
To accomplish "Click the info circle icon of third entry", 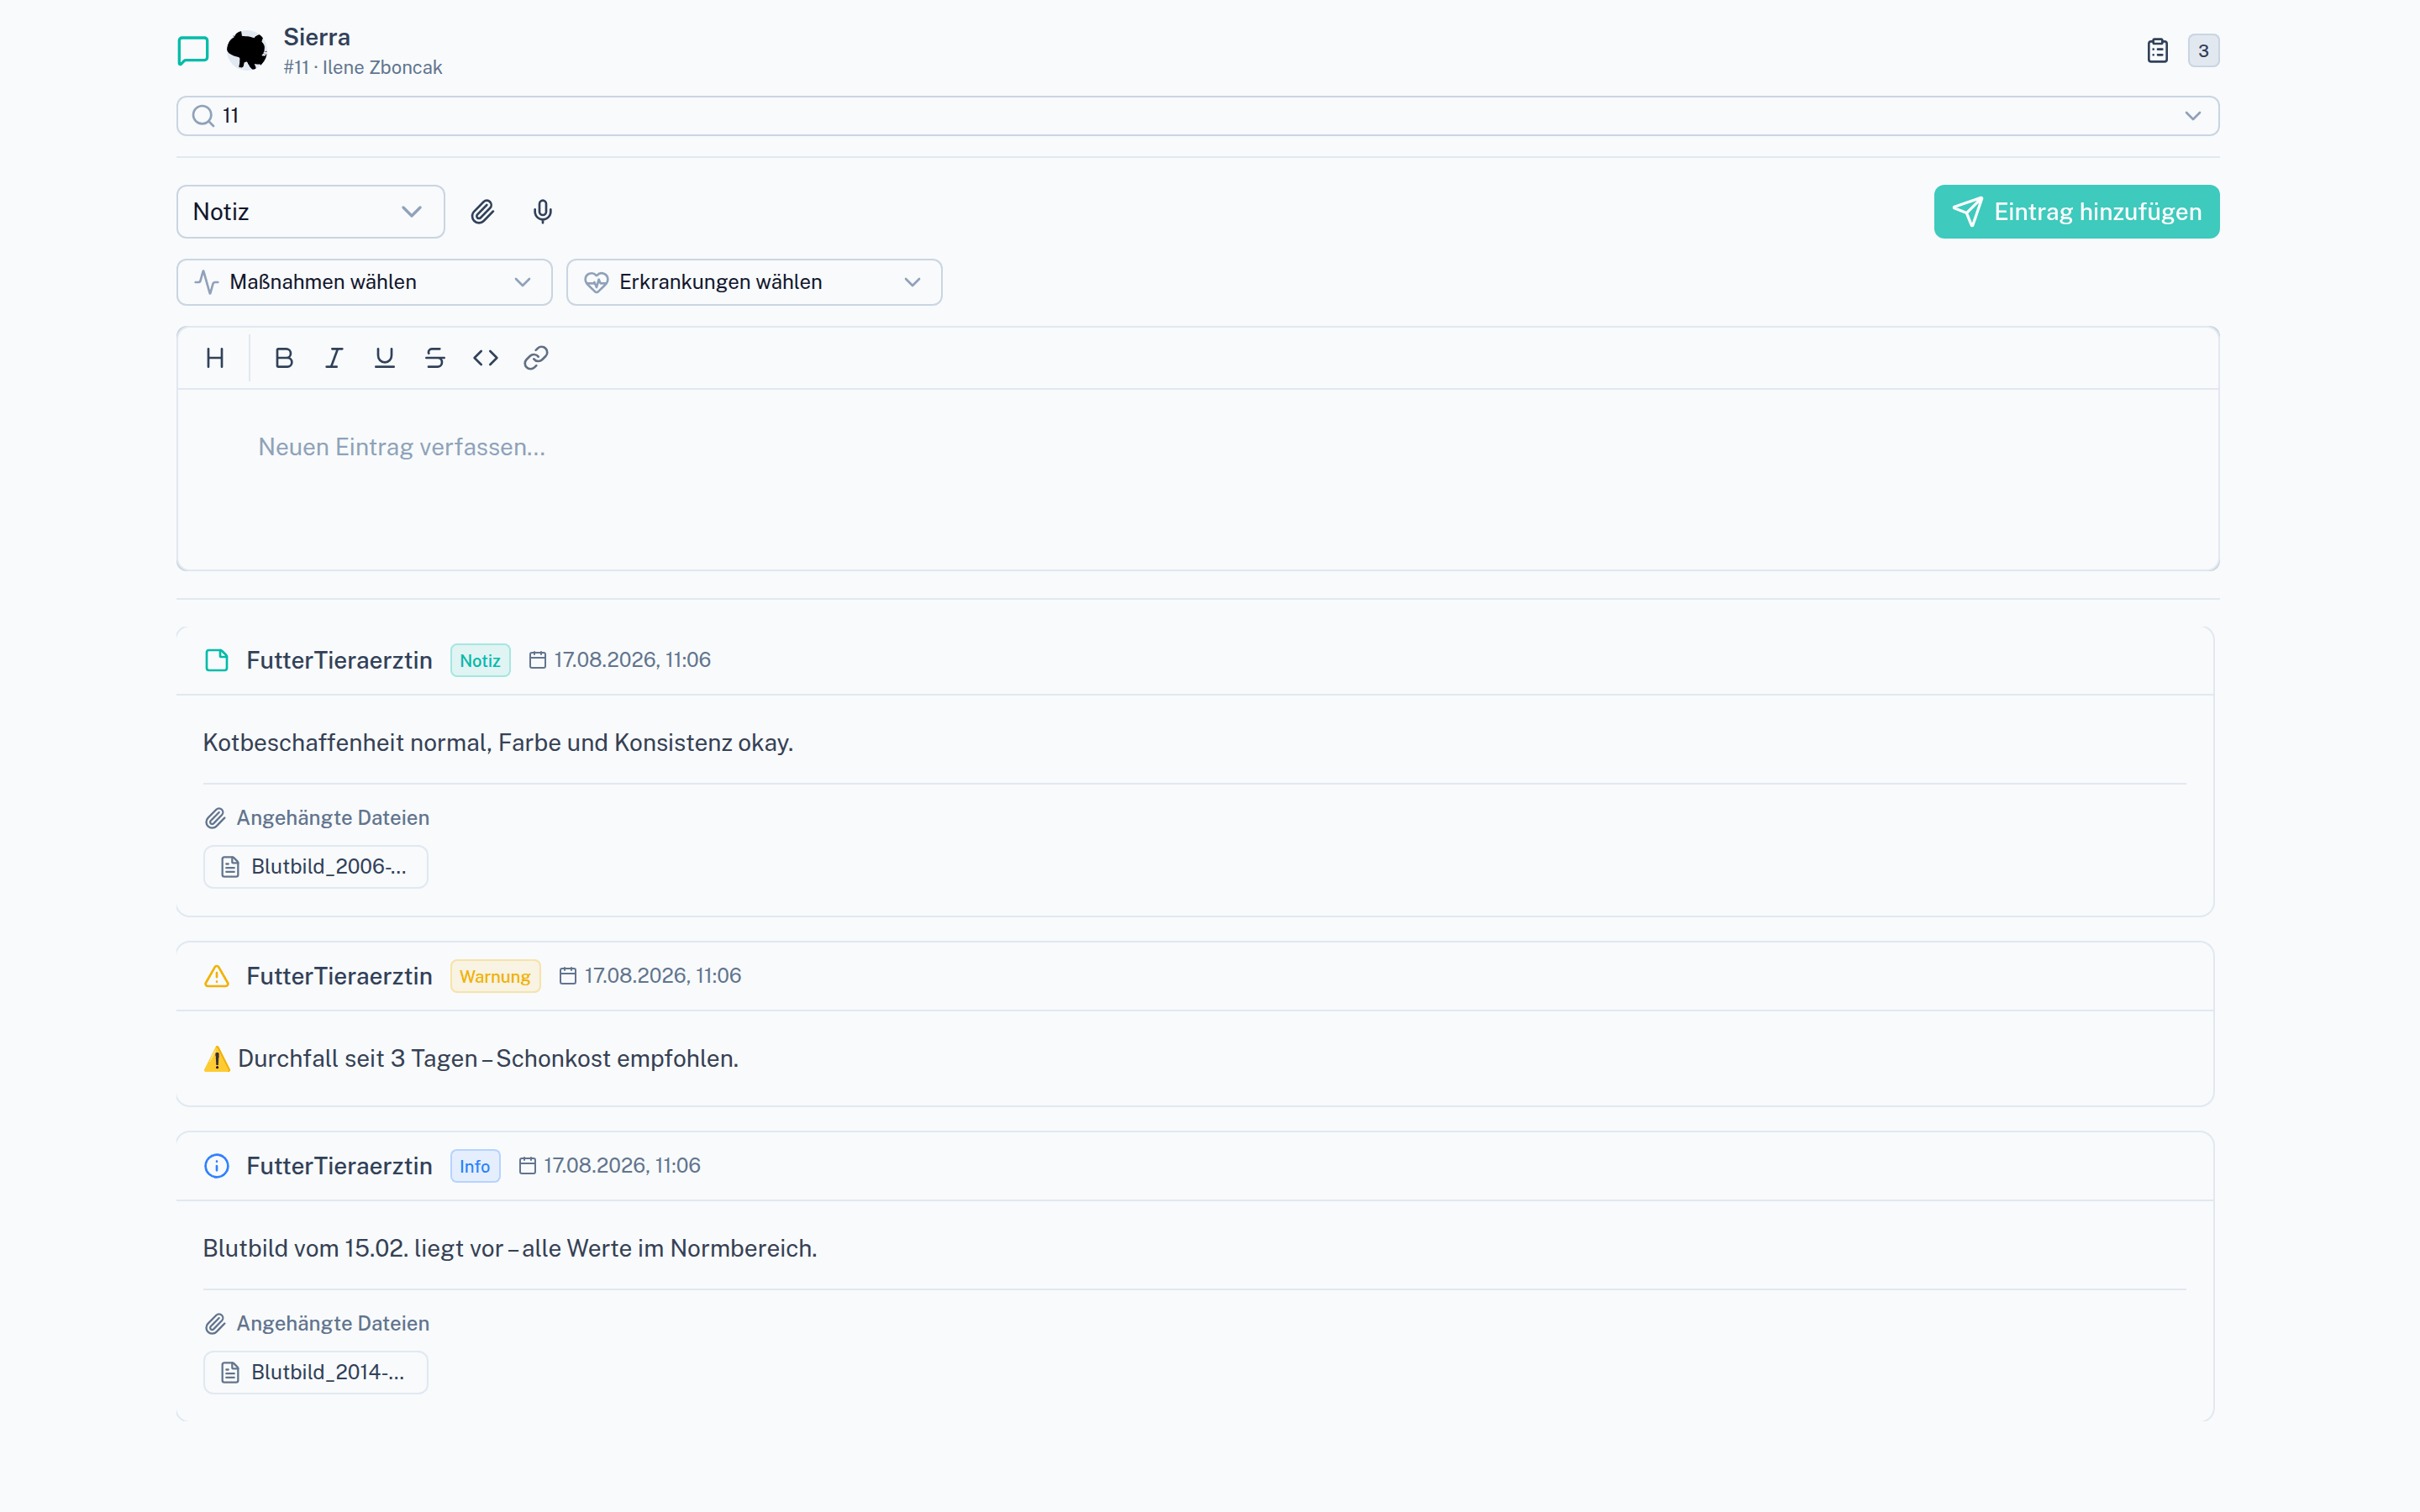I will click(x=216, y=1166).
